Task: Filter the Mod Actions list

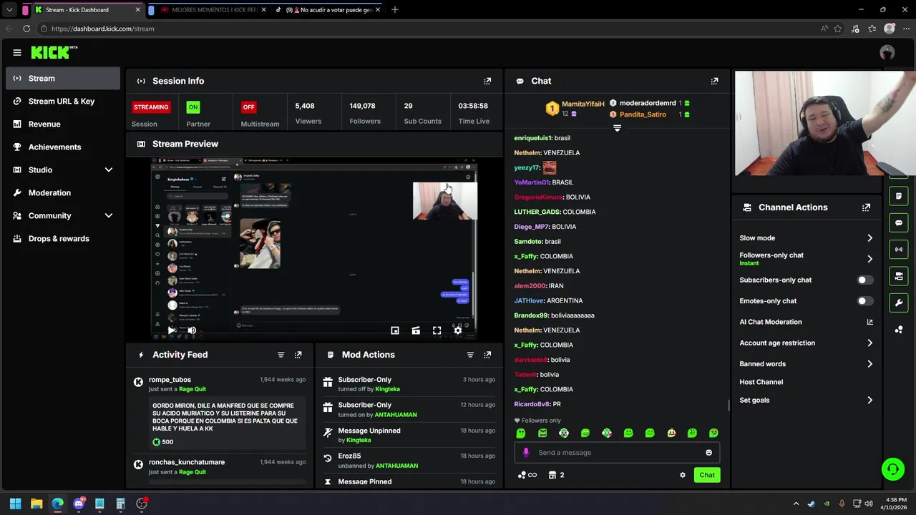Action: pos(470,355)
